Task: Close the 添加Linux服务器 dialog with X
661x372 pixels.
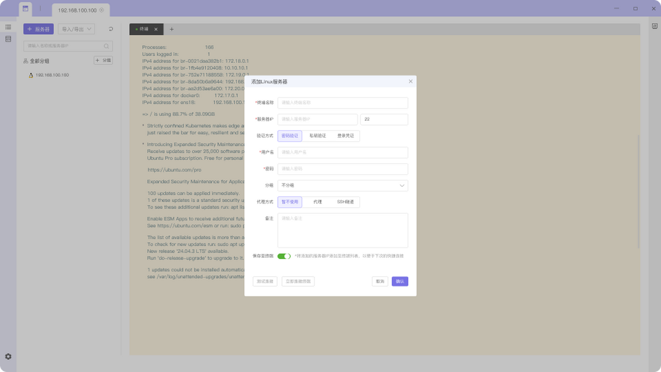Action: (x=410, y=82)
